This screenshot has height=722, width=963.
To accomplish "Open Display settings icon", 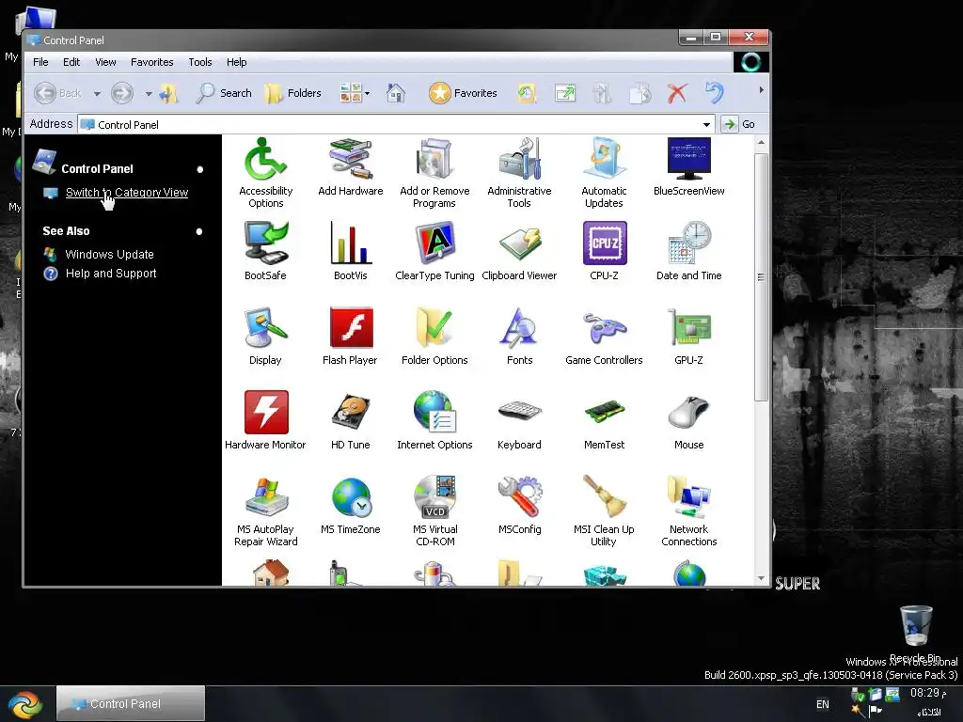I will [x=265, y=336].
